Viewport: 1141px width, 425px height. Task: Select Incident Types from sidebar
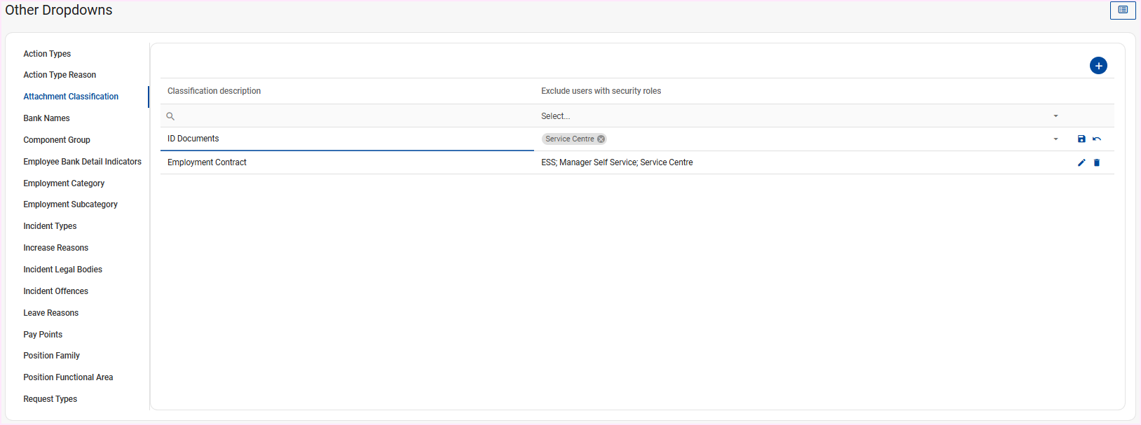coord(50,226)
